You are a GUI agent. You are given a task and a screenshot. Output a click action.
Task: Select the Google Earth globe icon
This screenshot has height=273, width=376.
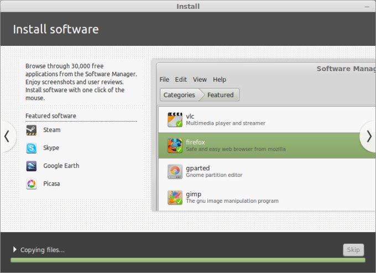pyautogui.click(x=32, y=166)
